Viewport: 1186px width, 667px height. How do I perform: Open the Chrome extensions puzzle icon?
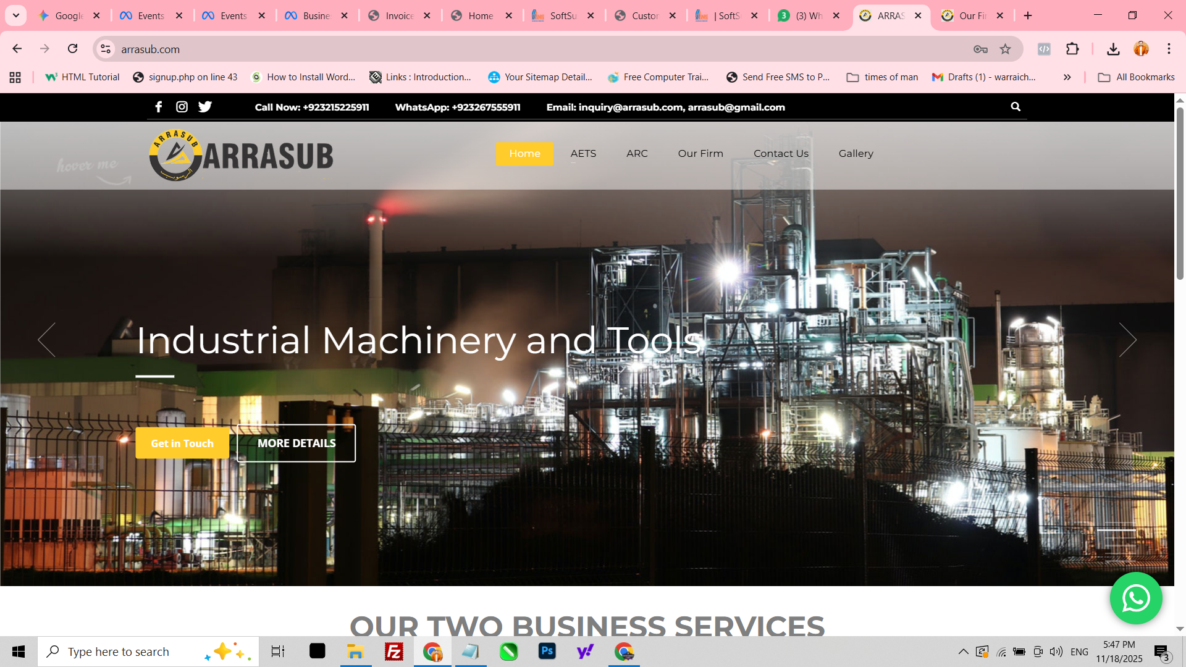pyautogui.click(x=1072, y=48)
